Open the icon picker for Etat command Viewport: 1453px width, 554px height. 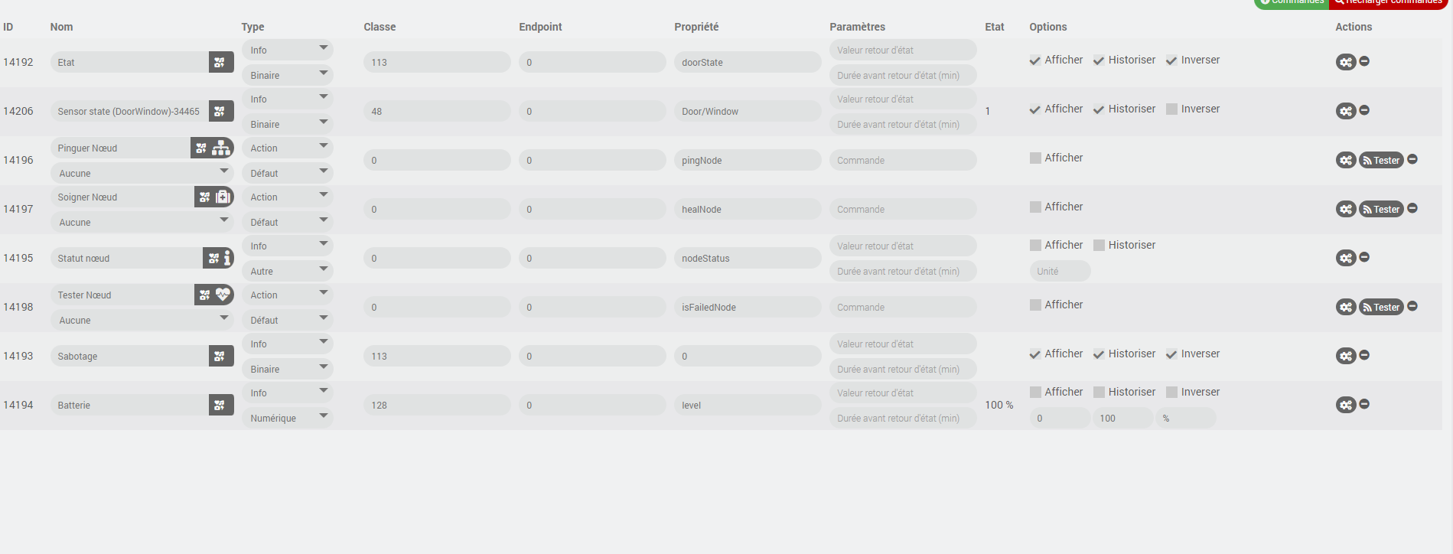tap(220, 63)
